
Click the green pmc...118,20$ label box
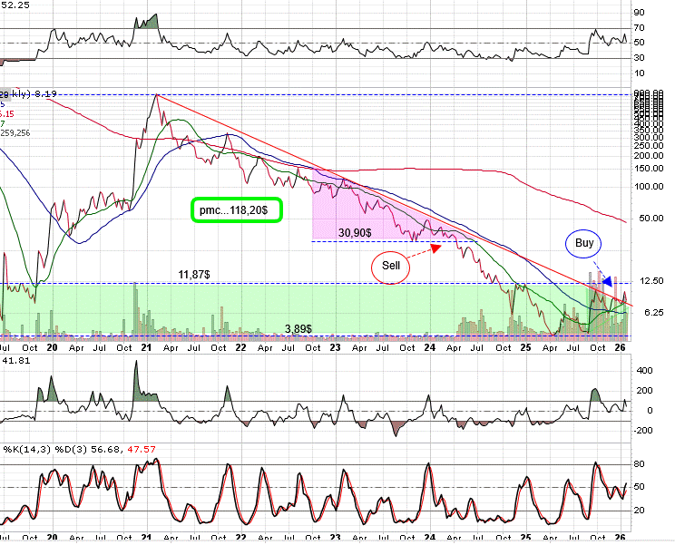[x=237, y=209]
